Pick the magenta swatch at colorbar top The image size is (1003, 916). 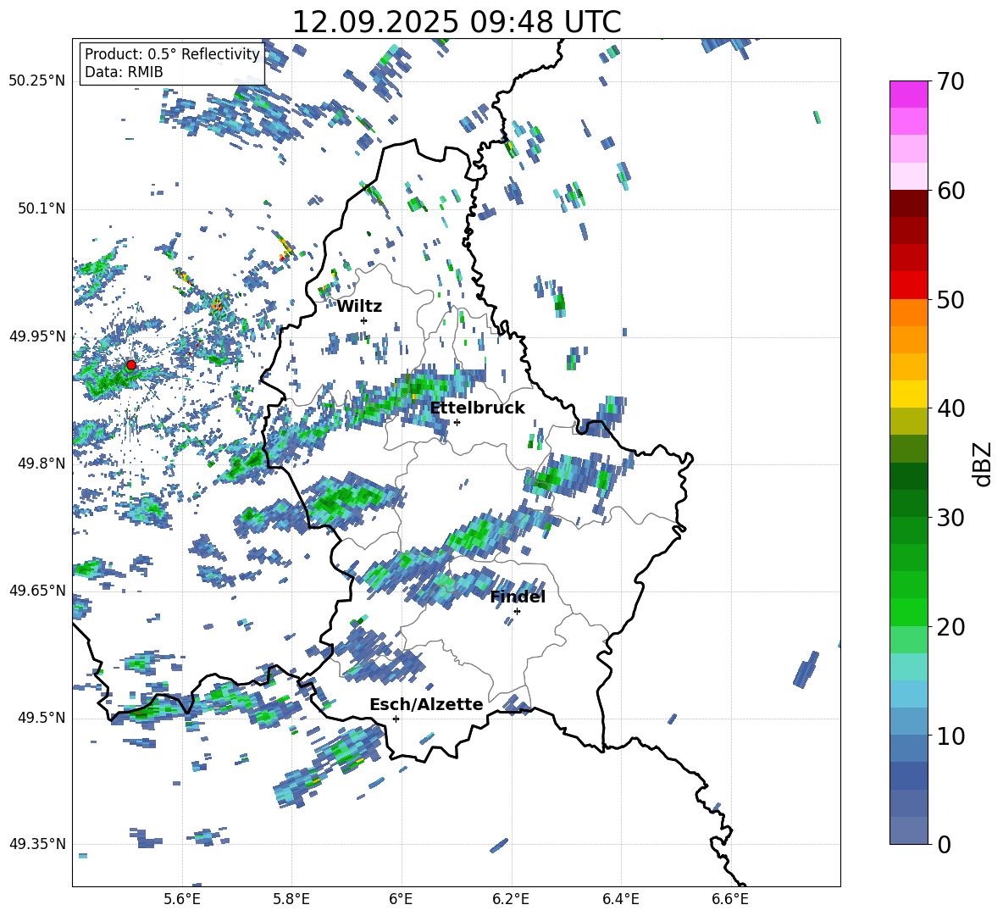[908, 94]
